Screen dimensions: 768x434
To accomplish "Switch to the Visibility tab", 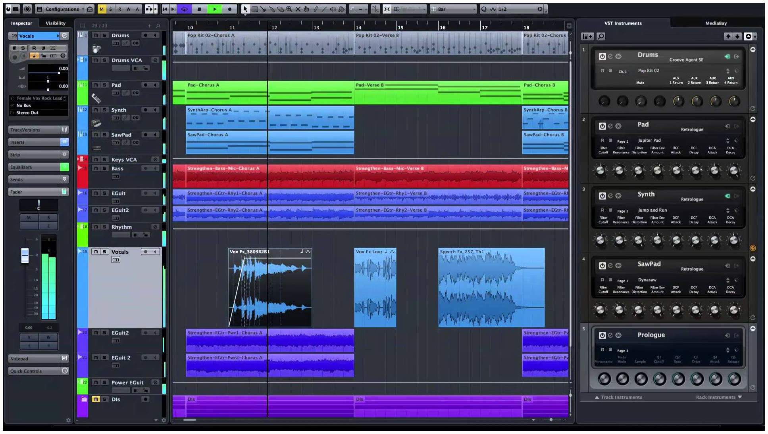I will coord(56,23).
